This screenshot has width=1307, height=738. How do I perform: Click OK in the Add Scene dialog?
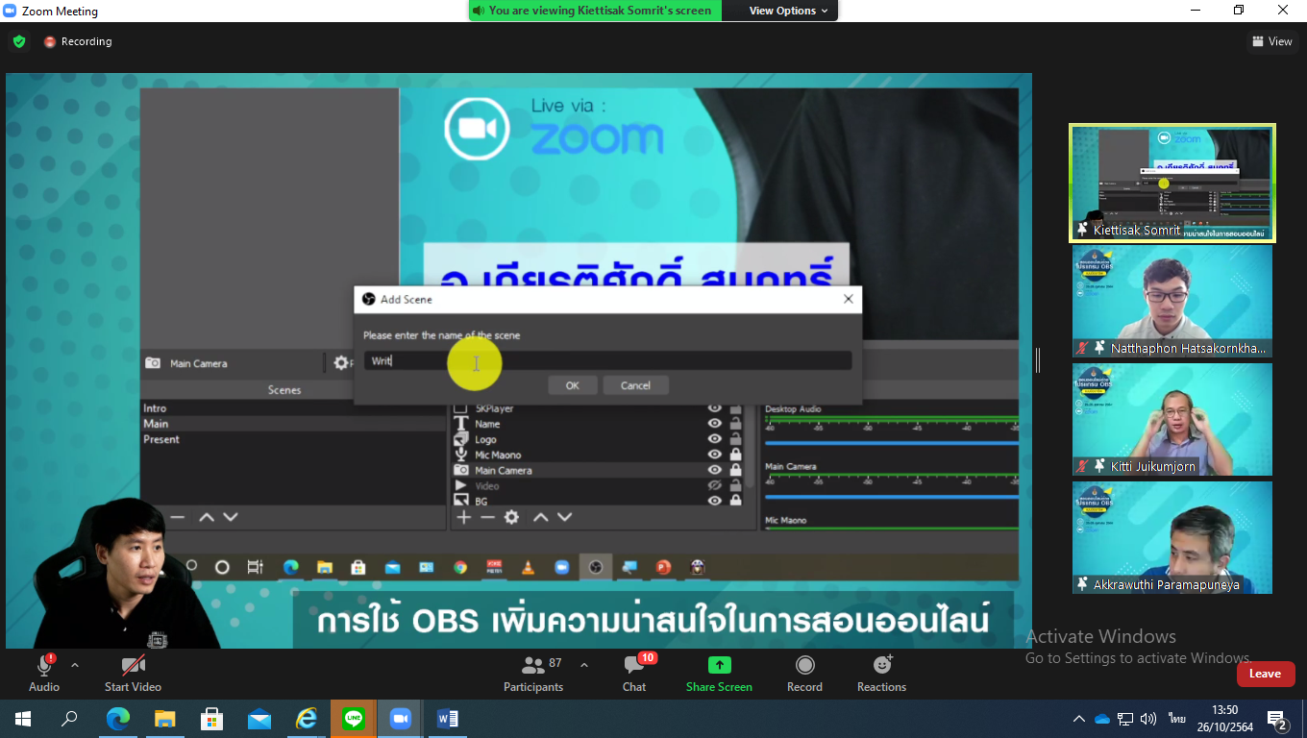click(572, 385)
